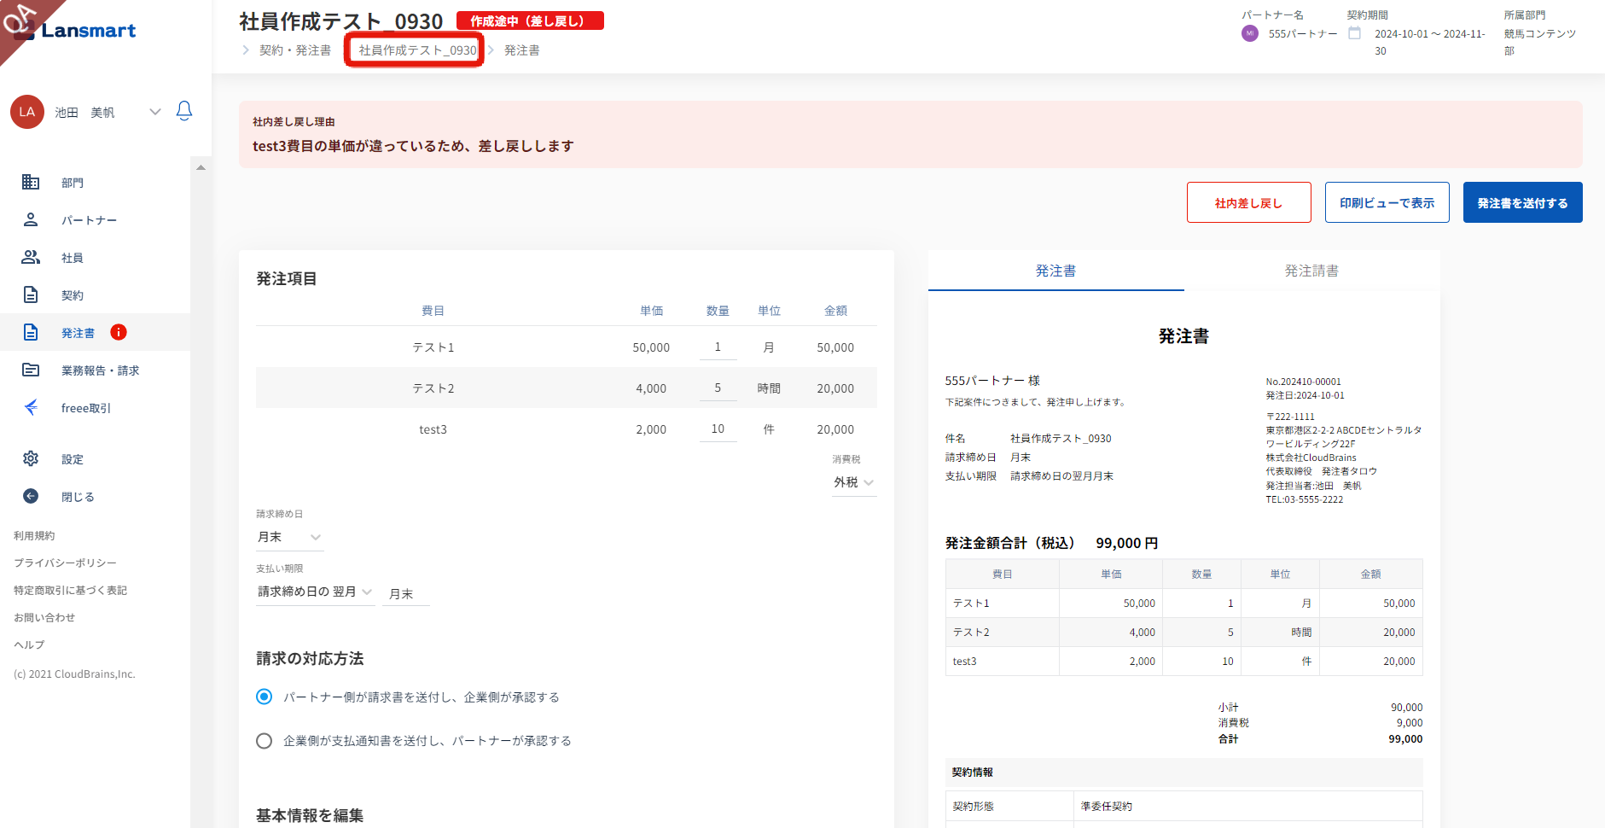Image resolution: width=1605 pixels, height=828 pixels.
Task: Click the 閉じる back arrow icon
Action: [x=31, y=496]
